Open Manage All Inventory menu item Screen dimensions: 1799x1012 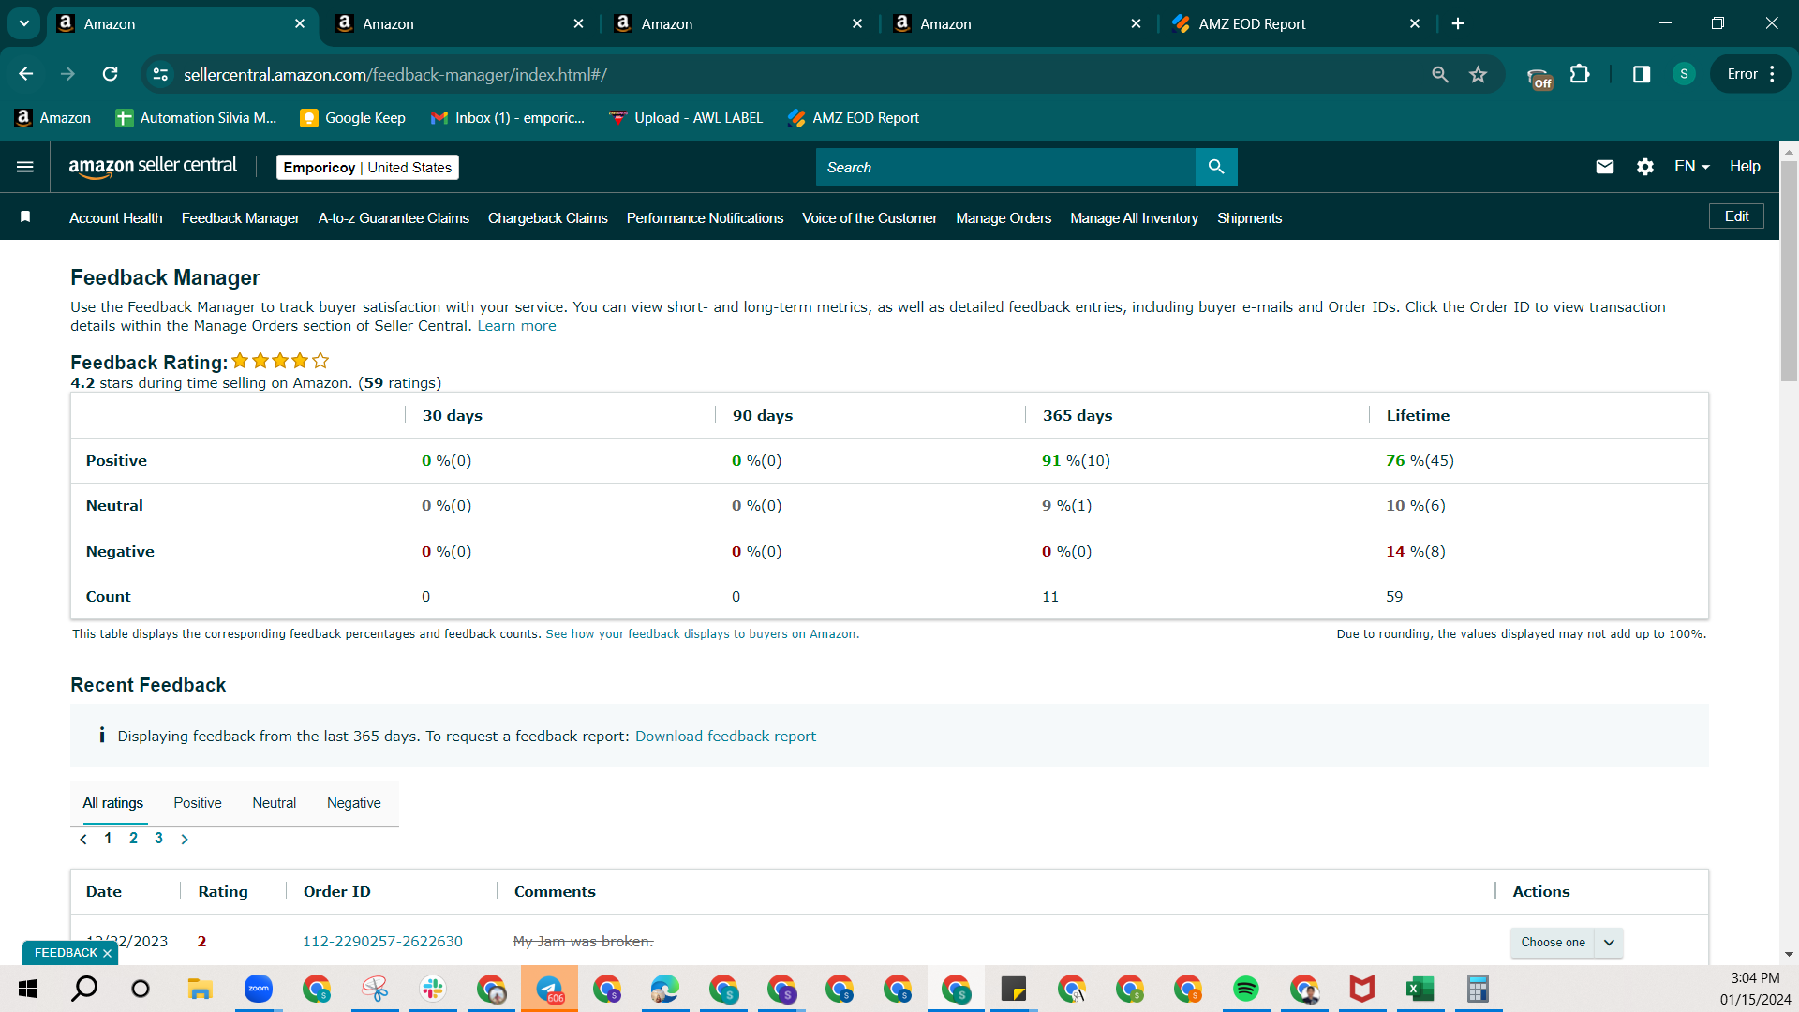(x=1134, y=218)
